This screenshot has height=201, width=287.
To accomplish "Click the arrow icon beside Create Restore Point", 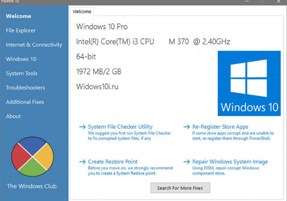I will click(82, 162).
